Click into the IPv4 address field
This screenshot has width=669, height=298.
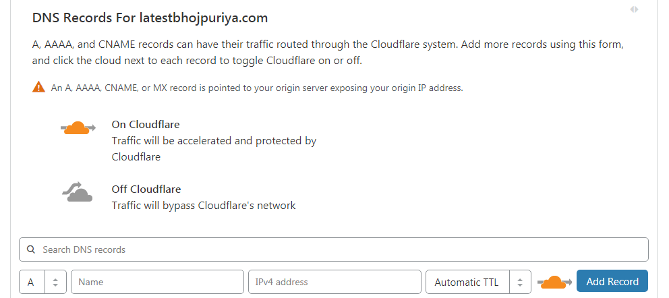(x=335, y=282)
